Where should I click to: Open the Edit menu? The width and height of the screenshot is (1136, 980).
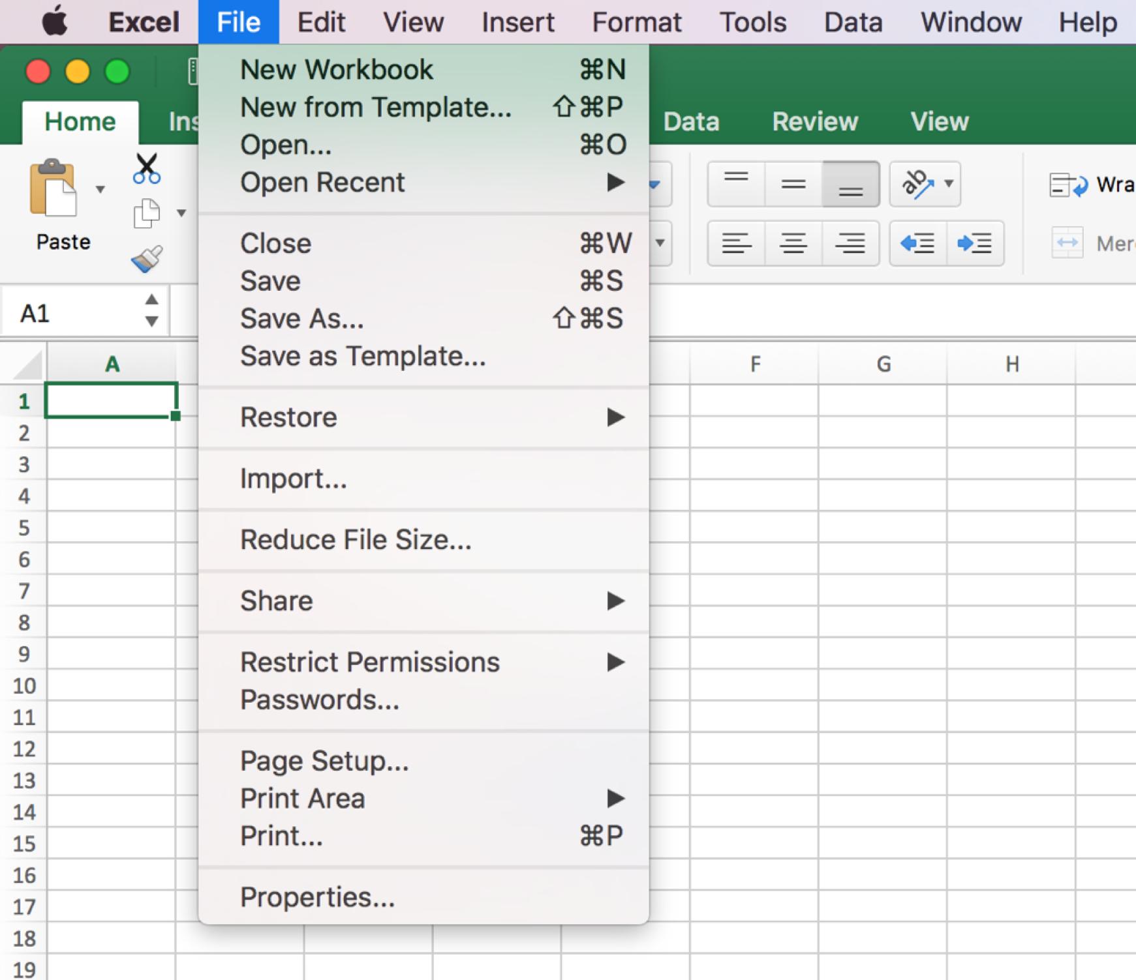tap(321, 22)
